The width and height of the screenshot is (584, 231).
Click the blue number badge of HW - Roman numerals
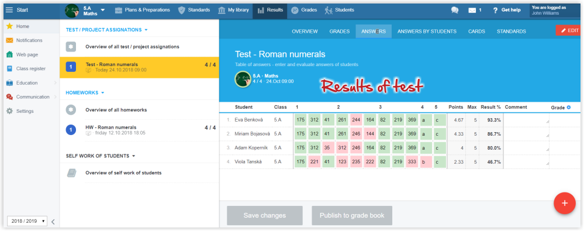[x=71, y=130]
